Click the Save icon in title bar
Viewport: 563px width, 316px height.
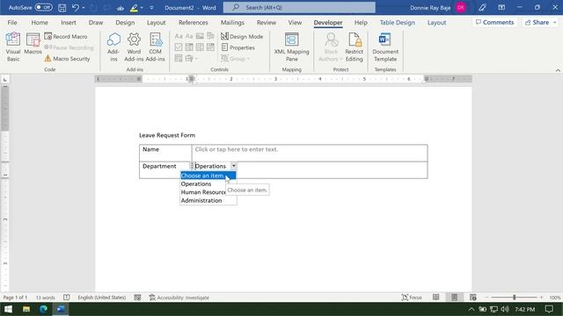click(62, 8)
